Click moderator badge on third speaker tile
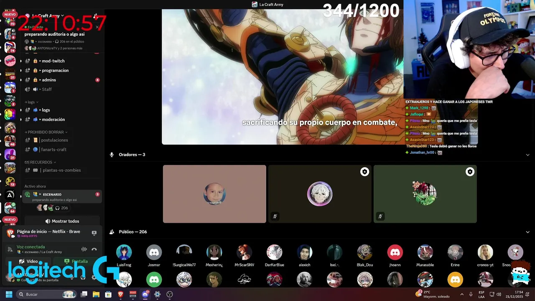 click(470, 172)
